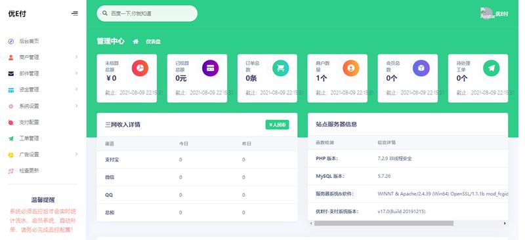This screenshot has width=525, height=240.
Task: Click the person icon for 商户管理
Action: pyautogui.click(x=11, y=57)
